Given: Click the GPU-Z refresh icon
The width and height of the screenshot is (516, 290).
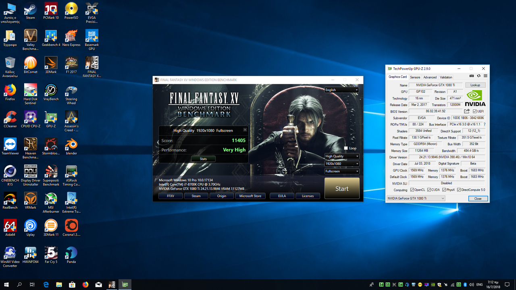Looking at the screenshot, I should pos(479,76).
